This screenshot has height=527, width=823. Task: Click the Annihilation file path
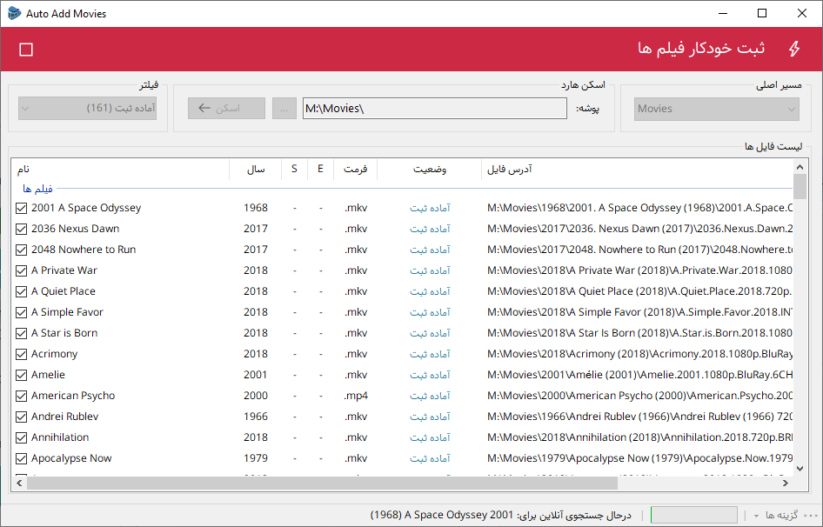pyautogui.click(x=639, y=437)
